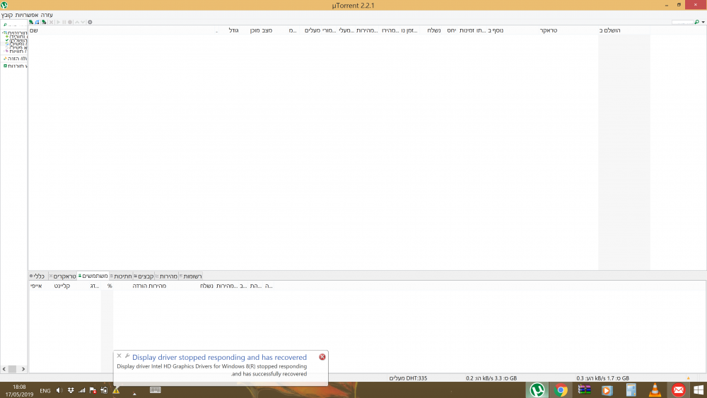Select the Downloading category in the sidebar
Viewport: 707px width, 398px height.
pyautogui.click(x=16, y=37)
